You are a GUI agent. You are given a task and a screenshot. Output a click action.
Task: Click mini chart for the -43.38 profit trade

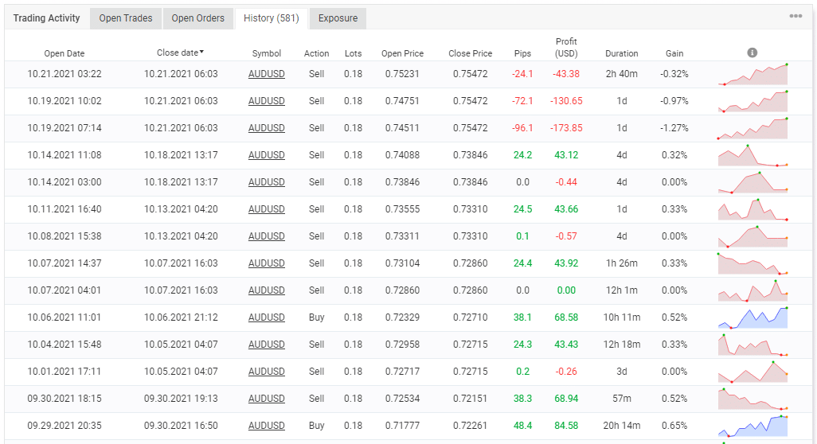[x=752, y=74]
